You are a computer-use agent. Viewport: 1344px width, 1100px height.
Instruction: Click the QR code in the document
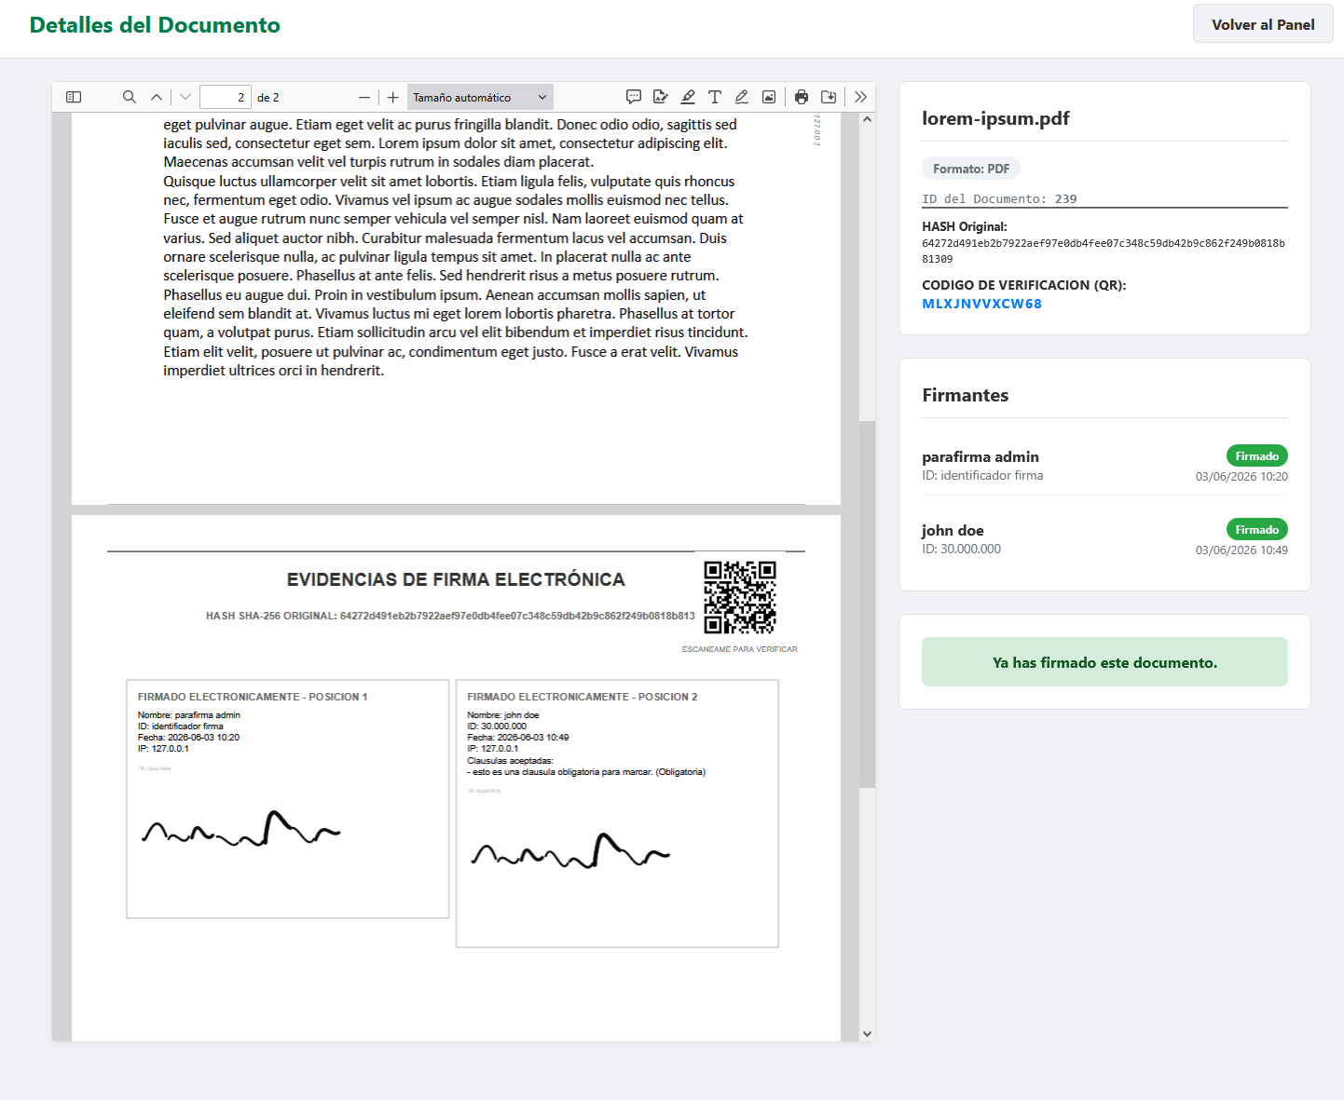[740, 597]
